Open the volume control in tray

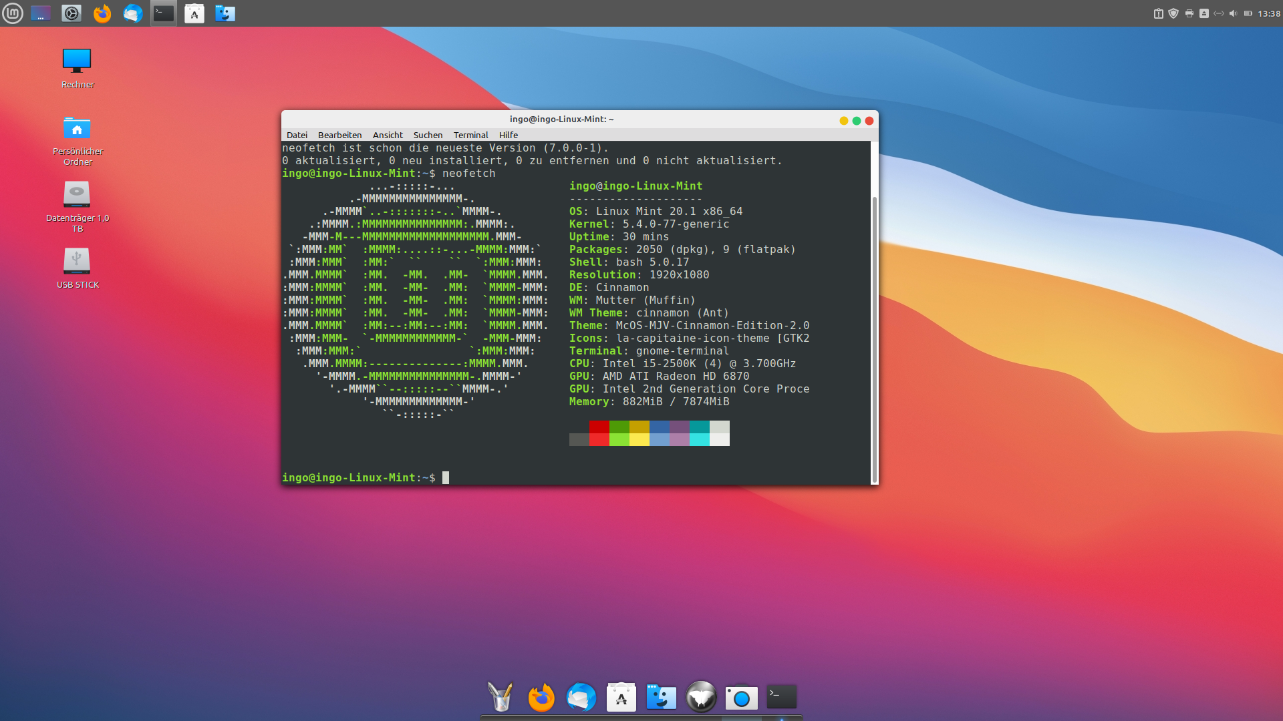point(1233,13)
